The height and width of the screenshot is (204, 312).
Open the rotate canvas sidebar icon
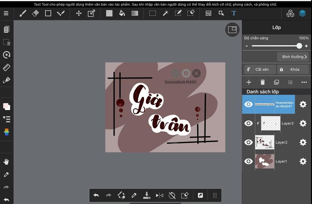pos(6,55)
